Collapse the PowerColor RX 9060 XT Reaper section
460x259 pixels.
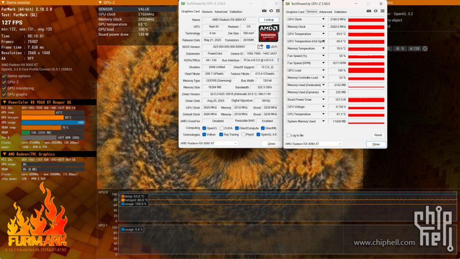click(x=5, y=102)
